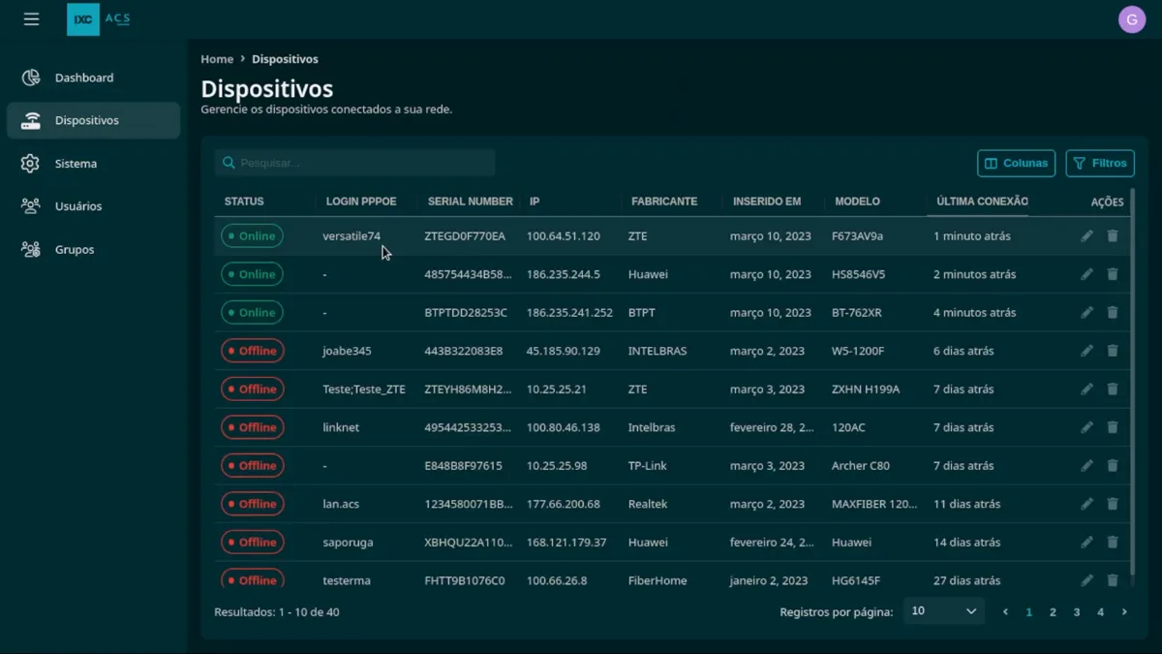Delete the versatile74 device row
Image resolution: width=1162 pixels, height=654 pixels.
coord(1113,236)
